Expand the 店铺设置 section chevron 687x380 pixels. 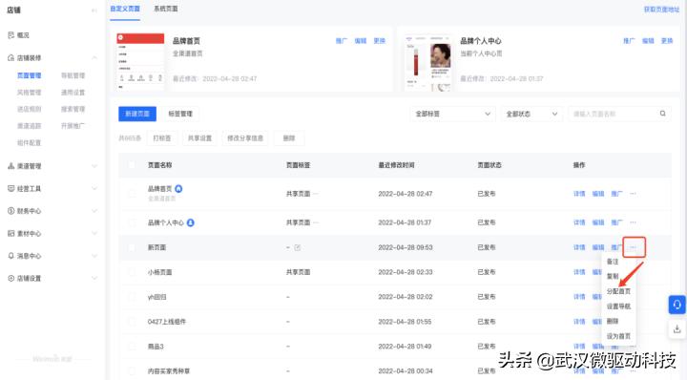[94, 278]
